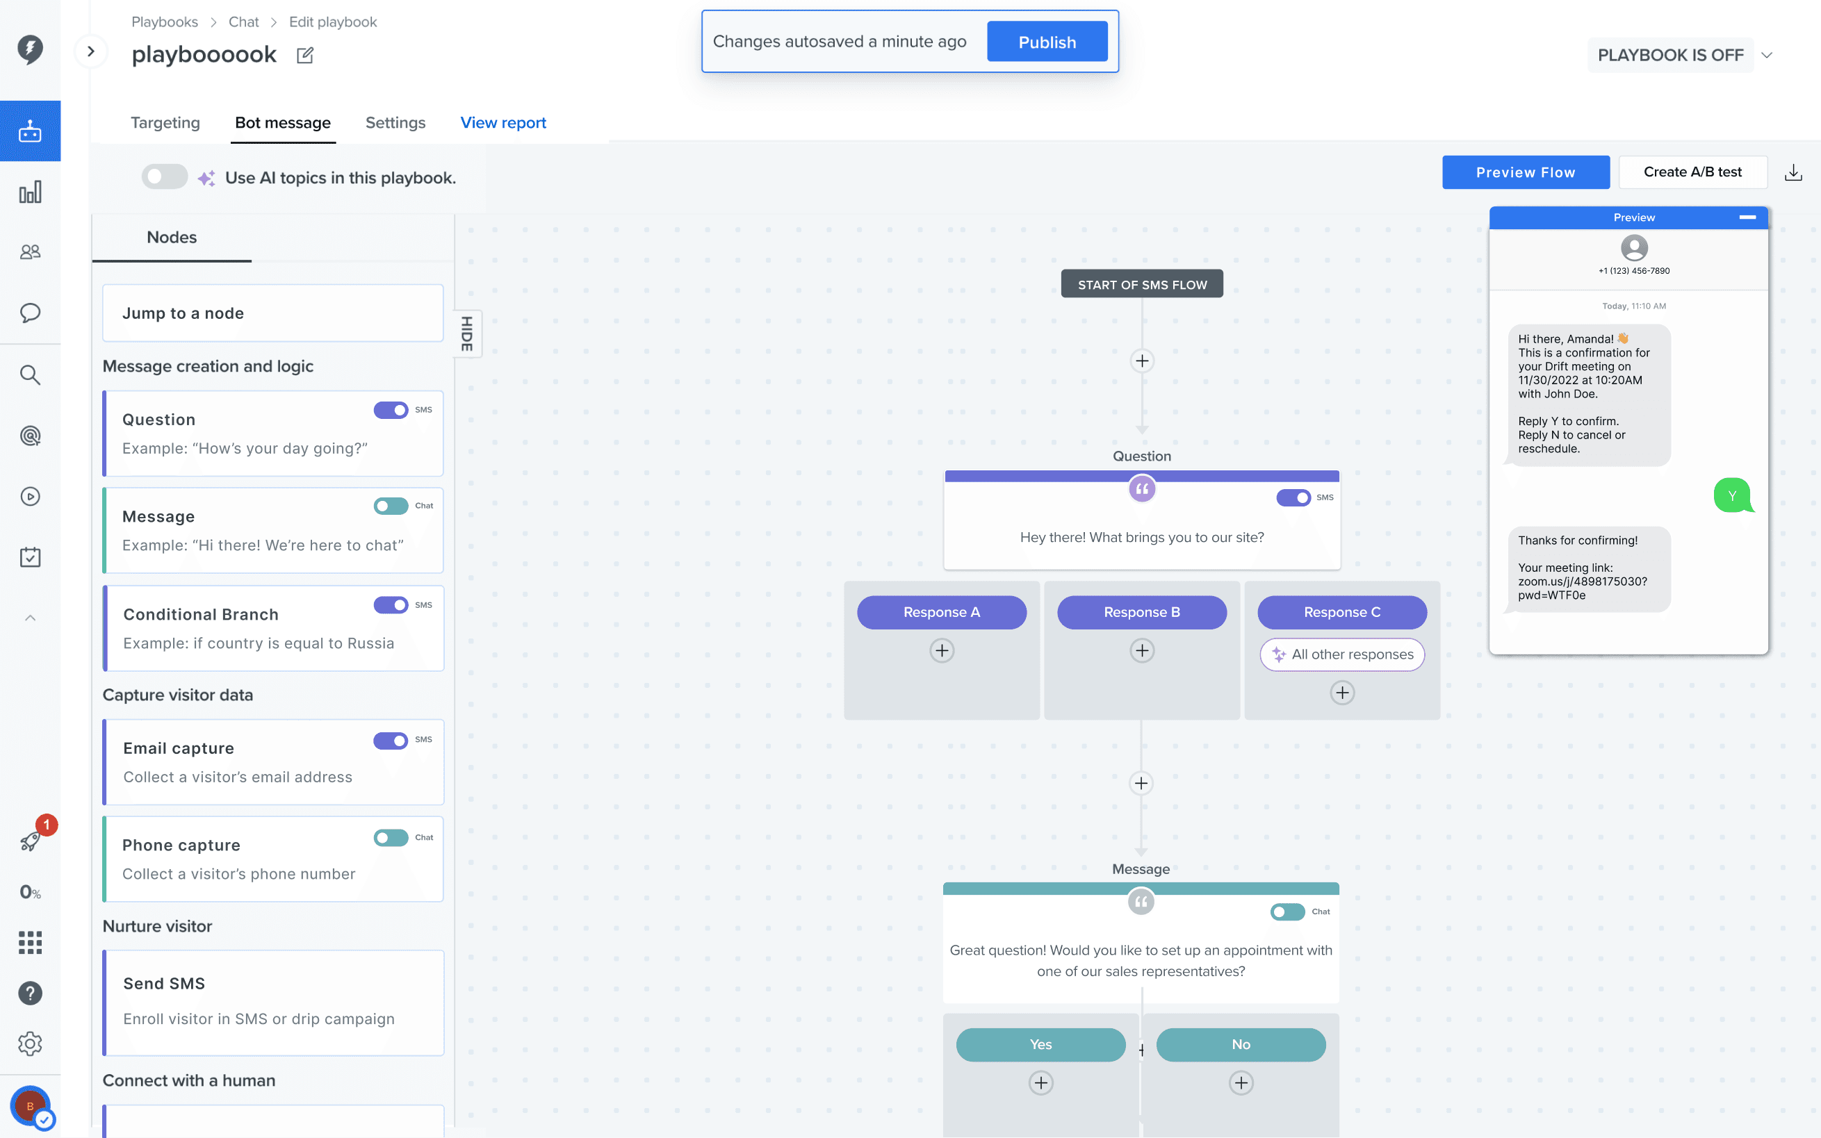The width and height of the screenshot is (1821, 1138).
Task: Open the View report link
Action: (x=503, y=123)
